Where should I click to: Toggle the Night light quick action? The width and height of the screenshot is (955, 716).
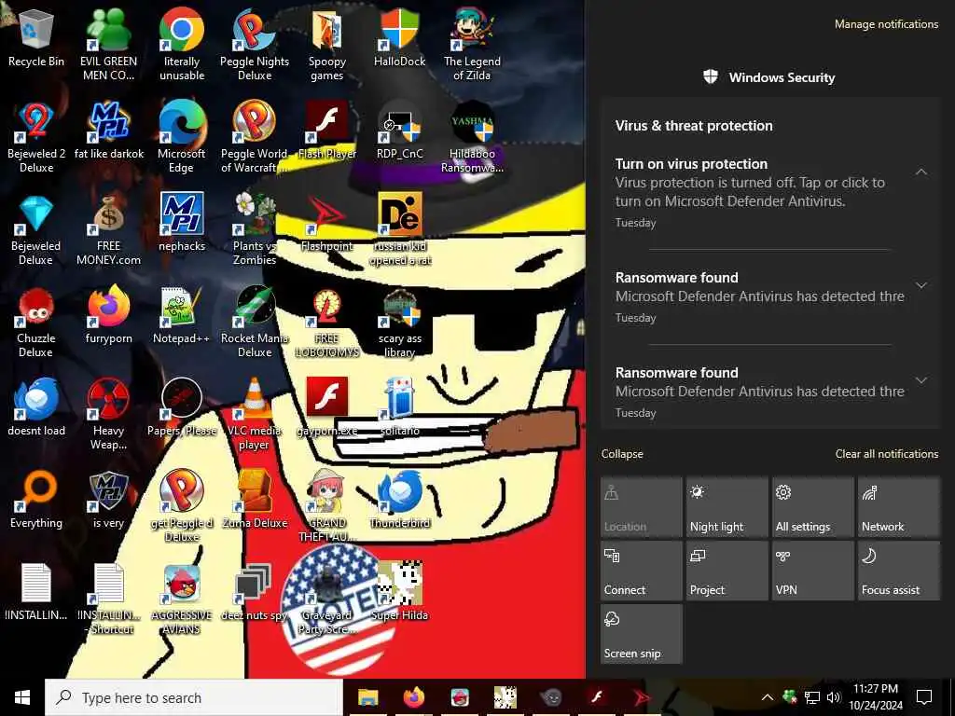[x=727, y=506]
